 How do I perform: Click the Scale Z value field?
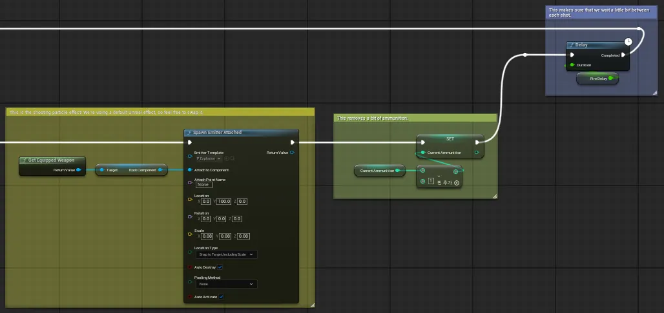(x=244, y=236)
